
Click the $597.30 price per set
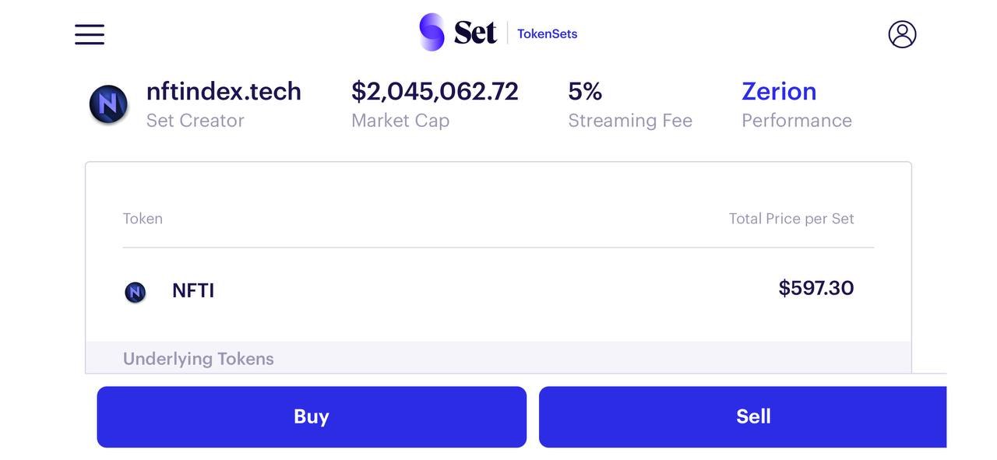[x=816, y=288]
